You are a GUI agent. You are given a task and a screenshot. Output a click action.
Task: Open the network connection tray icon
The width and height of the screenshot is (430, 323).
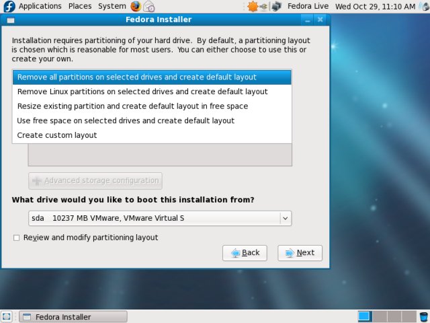276,7
